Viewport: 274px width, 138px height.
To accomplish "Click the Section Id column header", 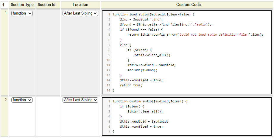I will click(48, 5).
